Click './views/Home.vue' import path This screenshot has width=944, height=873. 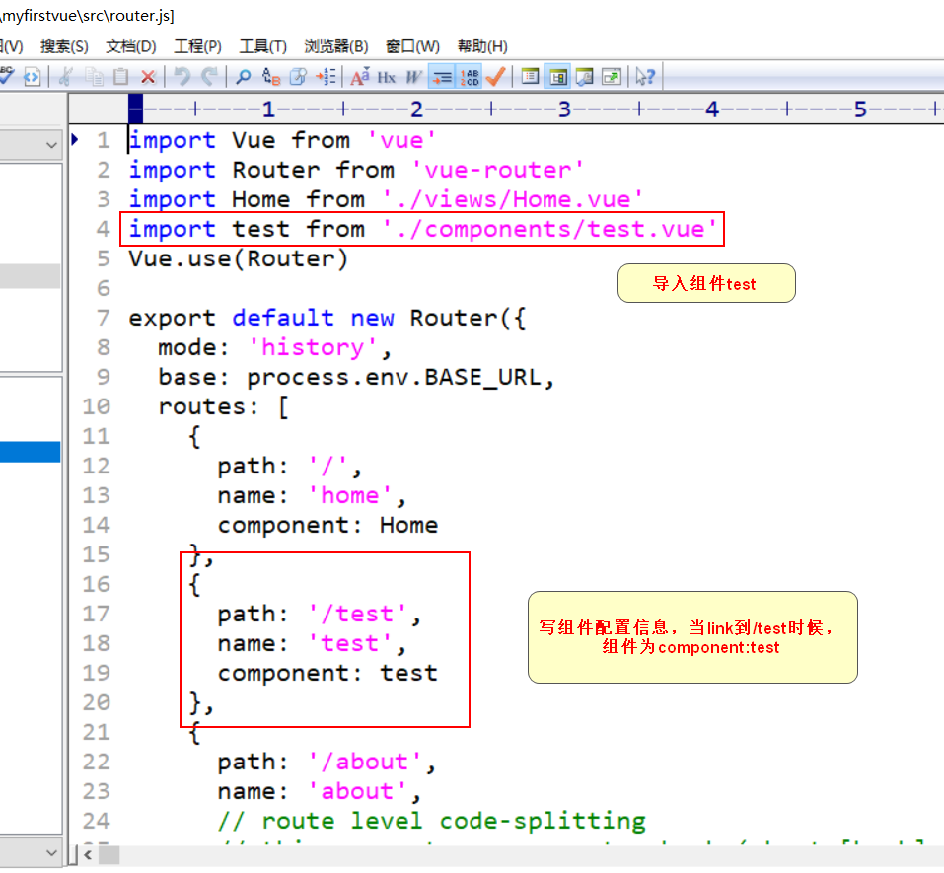tap(512, 199)
